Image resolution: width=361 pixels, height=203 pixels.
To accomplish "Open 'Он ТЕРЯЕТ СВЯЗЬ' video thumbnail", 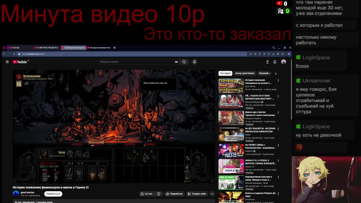I will point(231,151).
